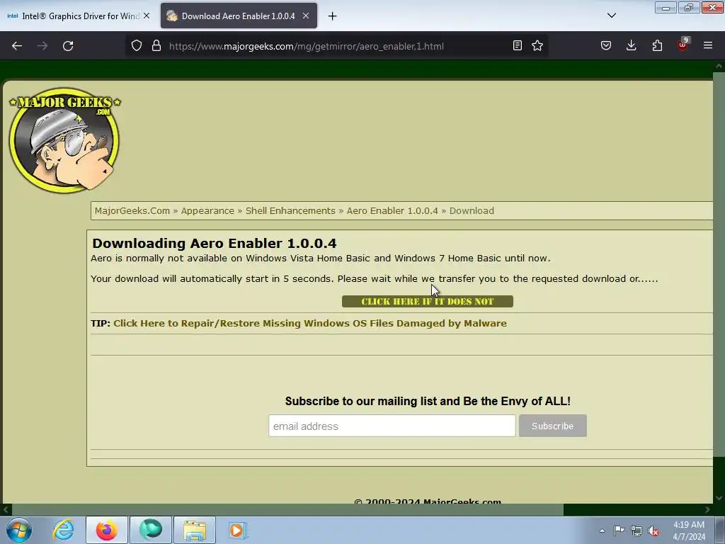Open the Appearance breadcrumb link
Image resolution: width=725 pixels, height=544 pixels.
(x=207, y=211)
